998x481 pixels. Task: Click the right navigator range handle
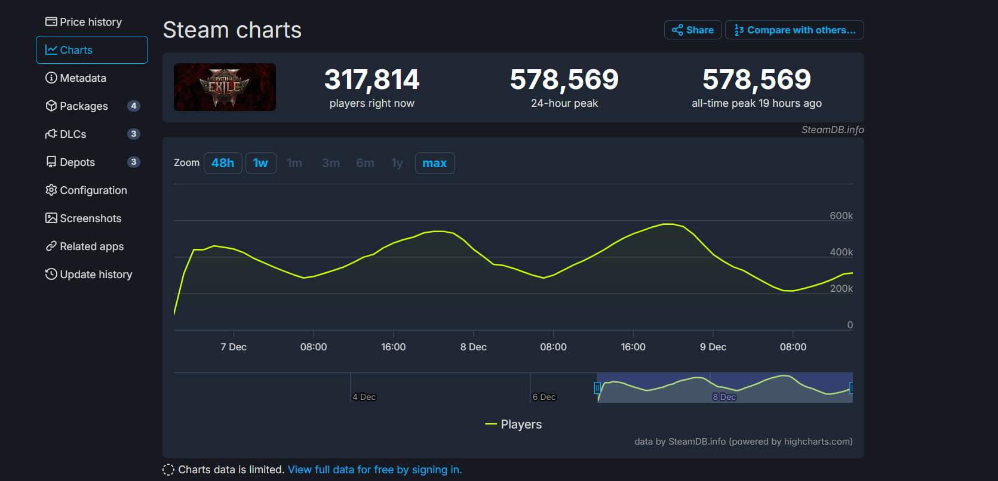[851, 388]
